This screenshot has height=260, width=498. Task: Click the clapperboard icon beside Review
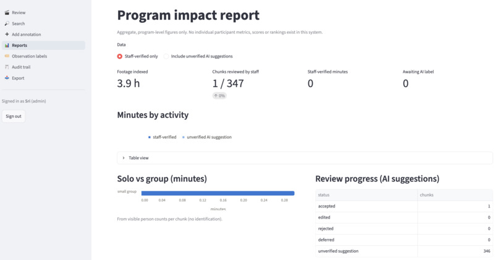[7, 13]
